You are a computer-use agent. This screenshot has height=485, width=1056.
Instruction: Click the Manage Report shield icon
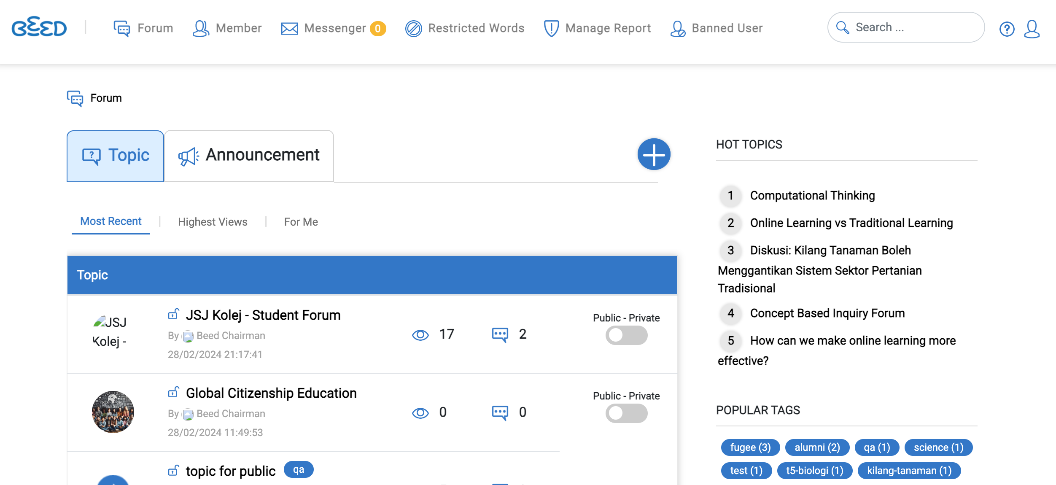pyautogui.click(x=551, y=28)
